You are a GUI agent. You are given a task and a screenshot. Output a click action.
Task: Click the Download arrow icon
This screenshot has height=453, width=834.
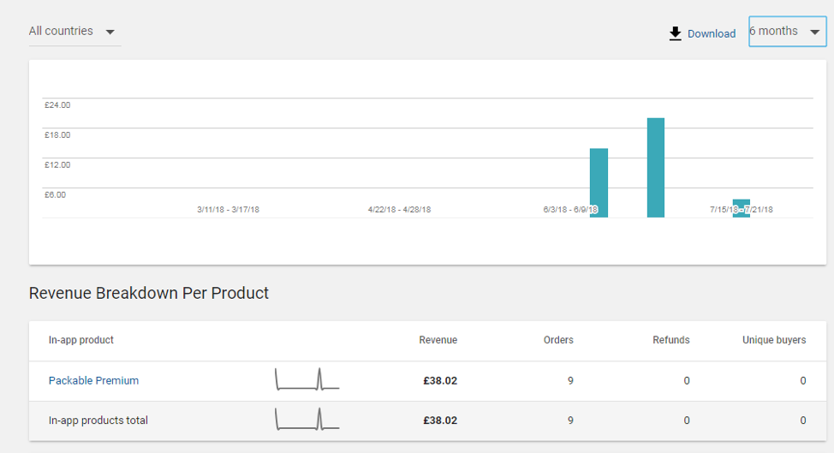(675, 33)
